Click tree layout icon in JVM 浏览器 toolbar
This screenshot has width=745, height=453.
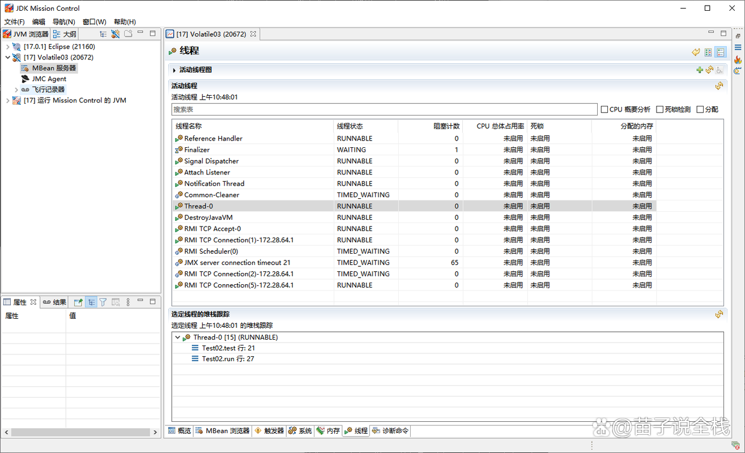[x=103, y=34]
